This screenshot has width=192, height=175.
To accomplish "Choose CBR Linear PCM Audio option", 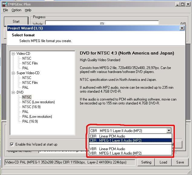I will (130, 136).
